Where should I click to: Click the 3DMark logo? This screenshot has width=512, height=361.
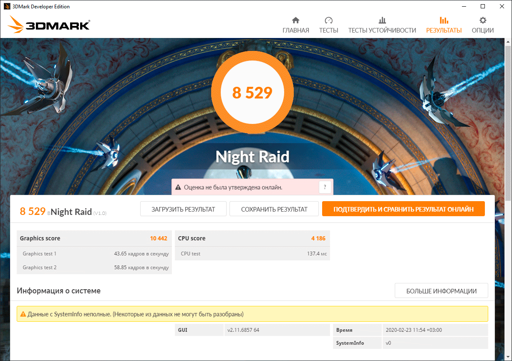point(48,25)
